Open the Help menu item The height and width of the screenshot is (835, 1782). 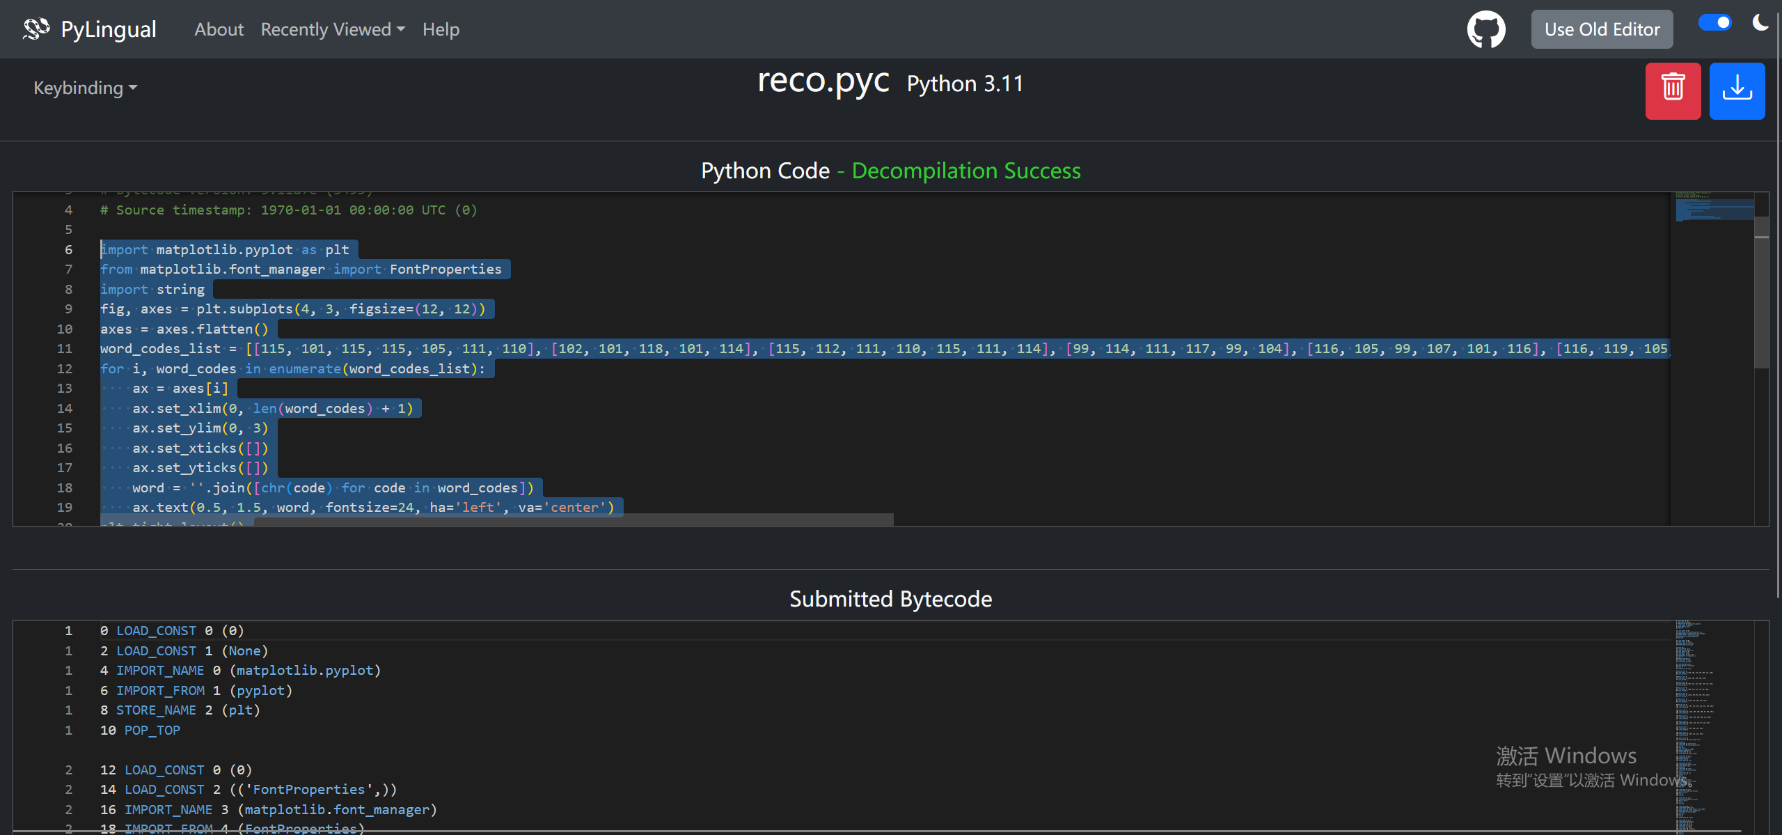click(x=441, y=29)
